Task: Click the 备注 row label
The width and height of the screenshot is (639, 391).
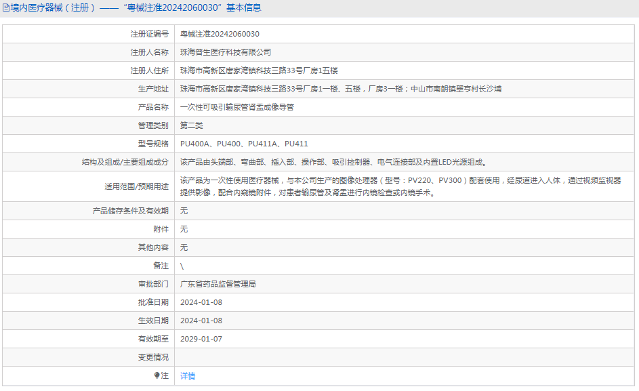Action: [161, 266]
